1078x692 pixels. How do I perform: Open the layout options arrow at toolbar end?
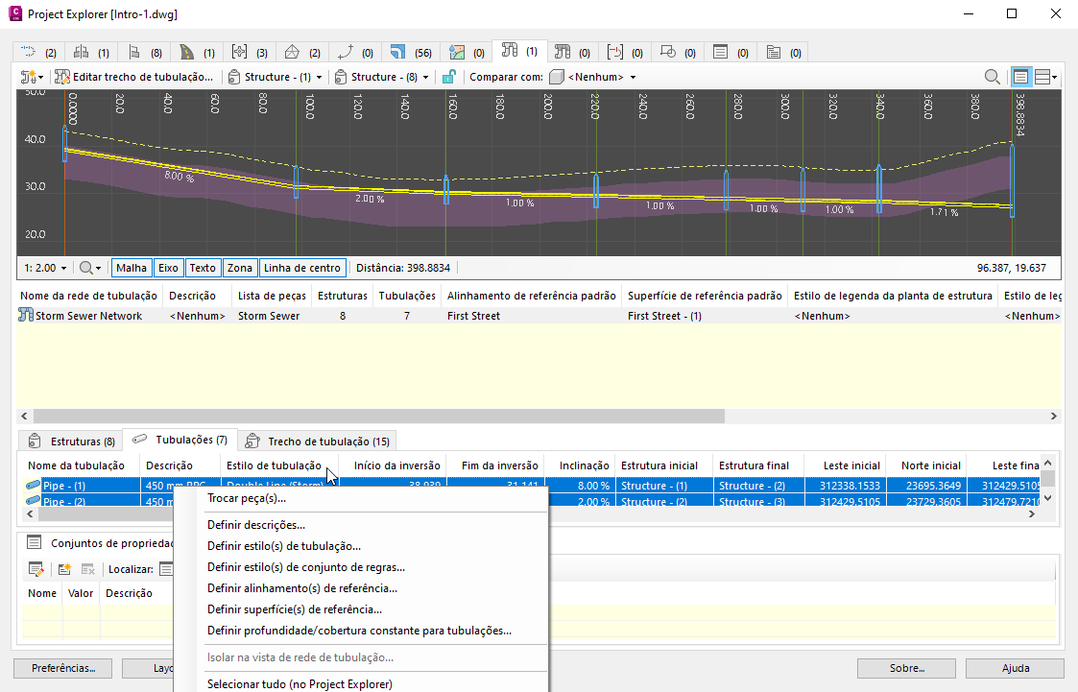point(1055,77)
